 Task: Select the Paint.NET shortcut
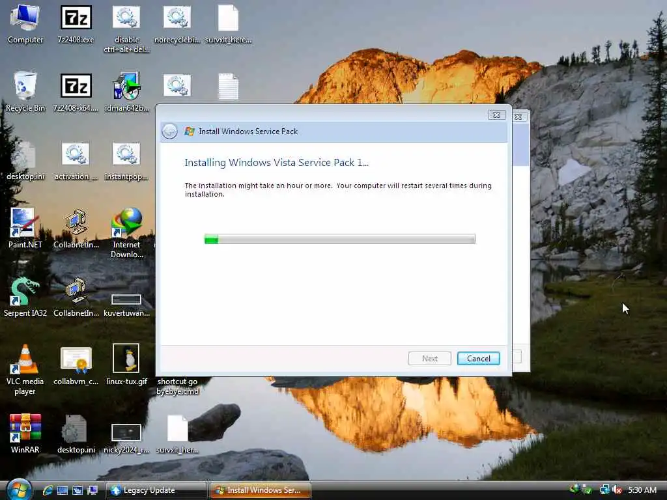pyautogui.click(x=25, y=229)
